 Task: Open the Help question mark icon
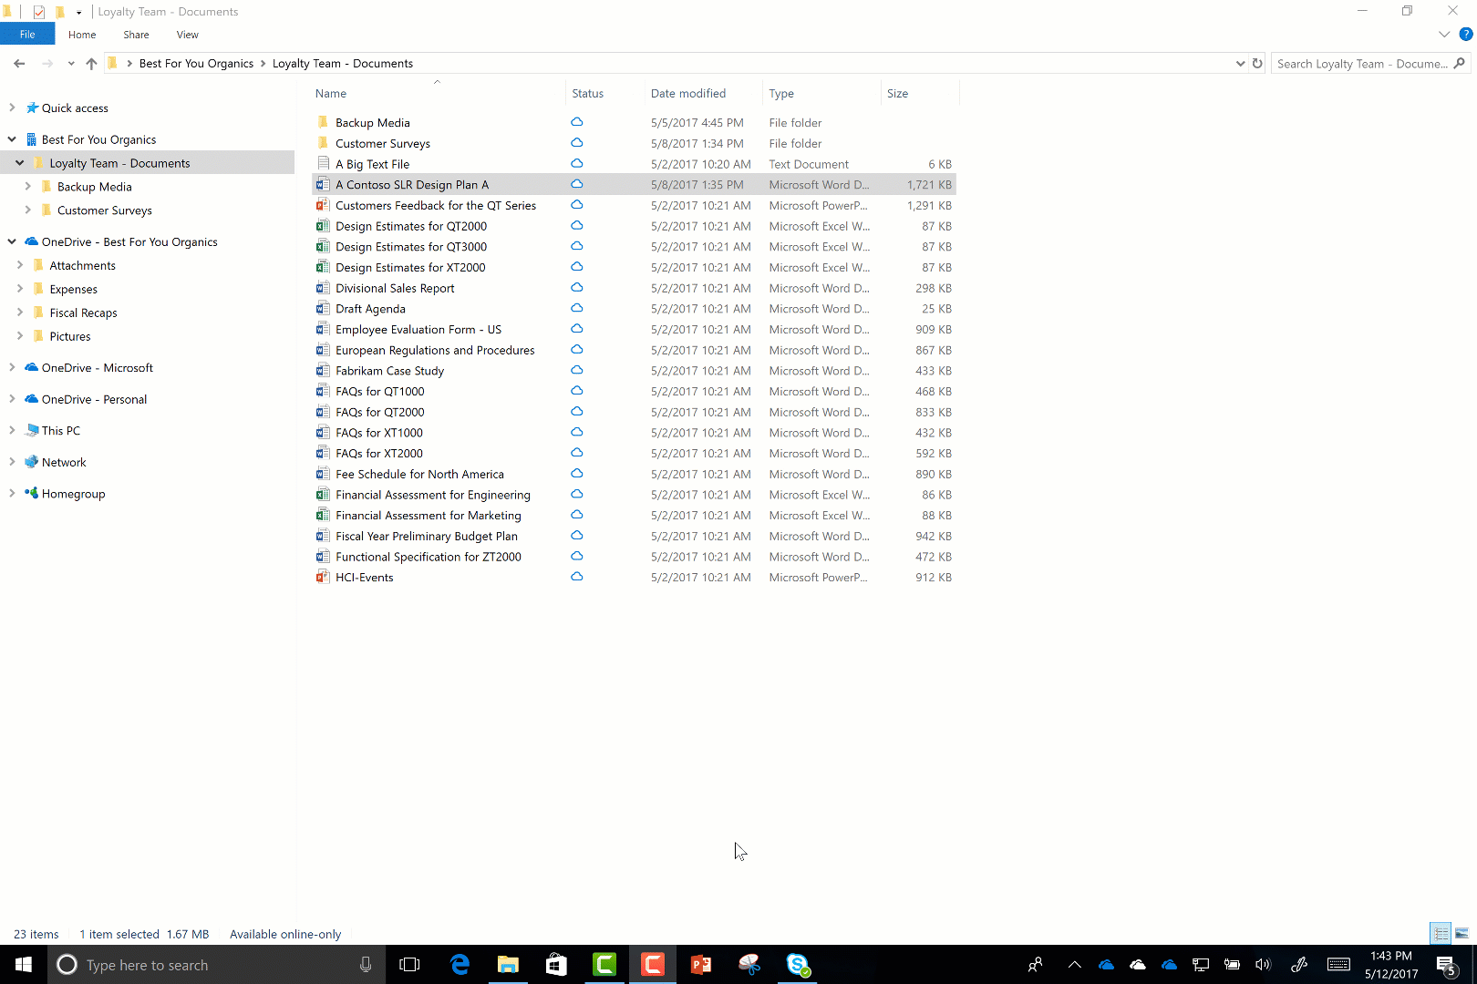click(x=1466, y=35)
